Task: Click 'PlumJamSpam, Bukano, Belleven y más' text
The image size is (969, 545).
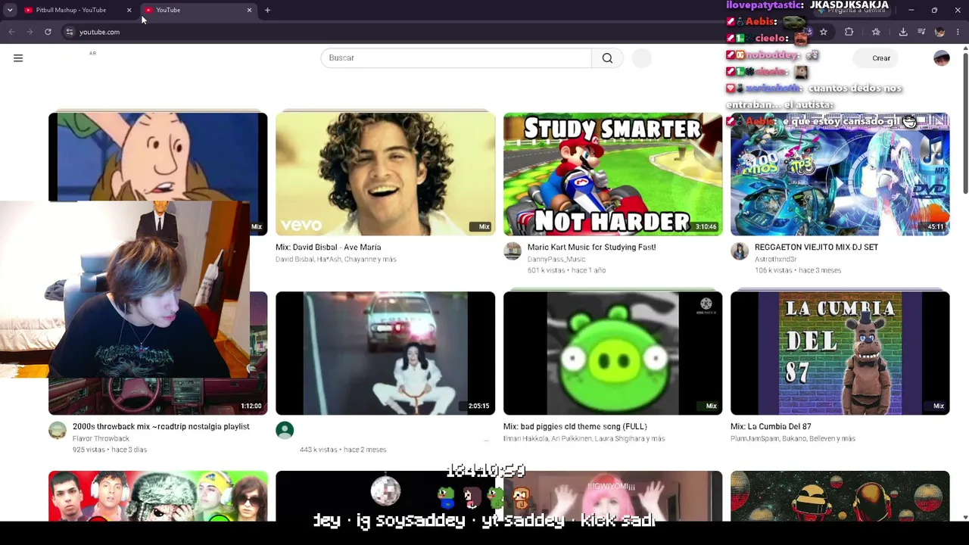Action: (x=793, y=439)
